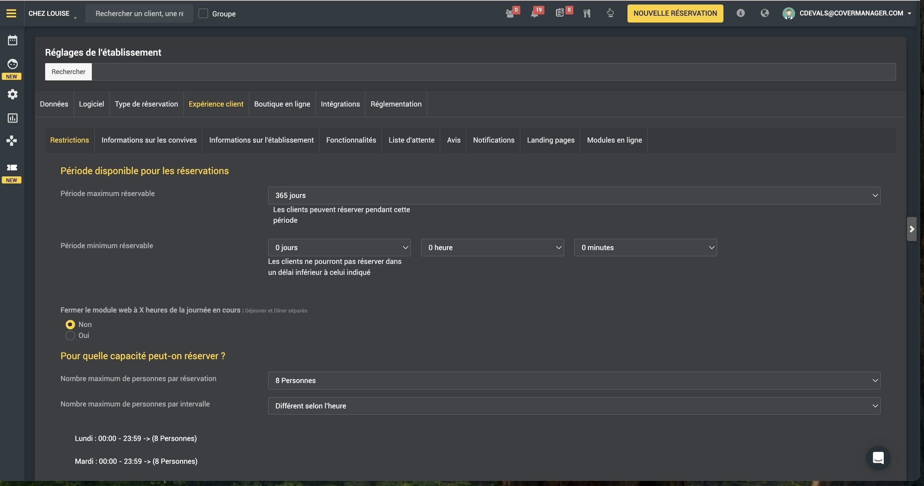This screenshot has width=924, height=486.
Task: Click the globe language icon
Action: tap(764, 13)
